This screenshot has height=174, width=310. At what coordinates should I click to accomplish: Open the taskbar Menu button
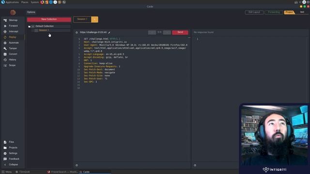[x=7, y=172]
